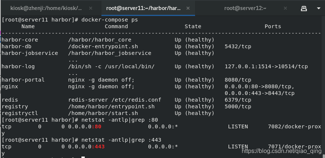325x158 pixels.
Task: Switch to the kiosk@zhenji terminal tab
Action: [46, 8]
